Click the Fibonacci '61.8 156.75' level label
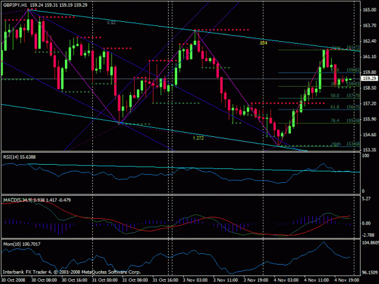Viewport: 379px width, 284px height. pos(345,107)
